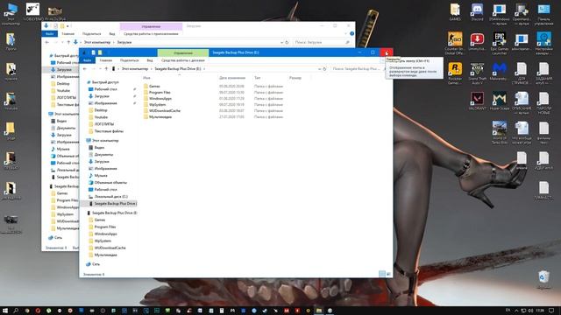Refresh the Загрузки window address bar
Viewport: 561px width, 315px height.
point(287,42)
